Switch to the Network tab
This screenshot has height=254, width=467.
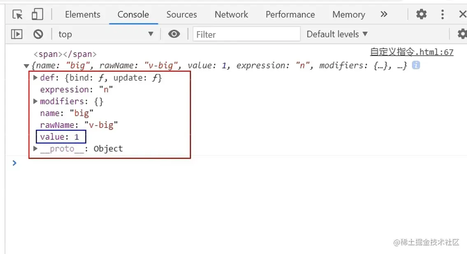[x=231, y=15]
